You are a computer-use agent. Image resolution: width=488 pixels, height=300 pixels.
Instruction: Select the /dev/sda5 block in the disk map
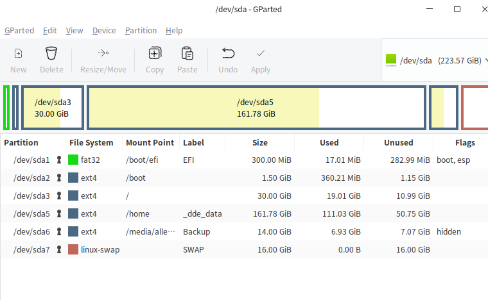[x=256, y=108]
